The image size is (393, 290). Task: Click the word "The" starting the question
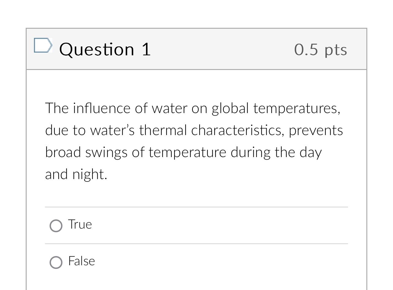coord(57,108)
